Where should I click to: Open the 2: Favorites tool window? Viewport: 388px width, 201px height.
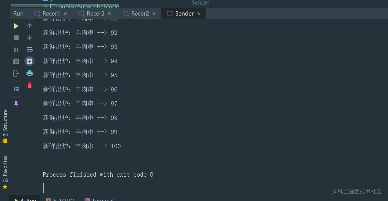coord(5,172)
